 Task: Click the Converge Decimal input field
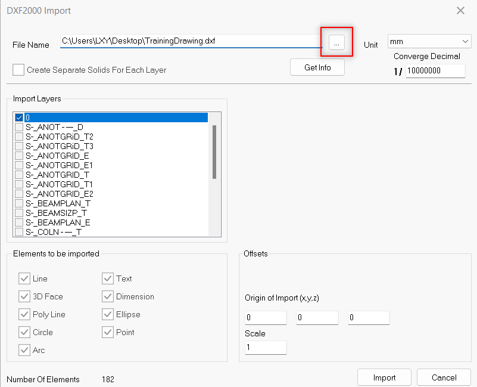435,71
